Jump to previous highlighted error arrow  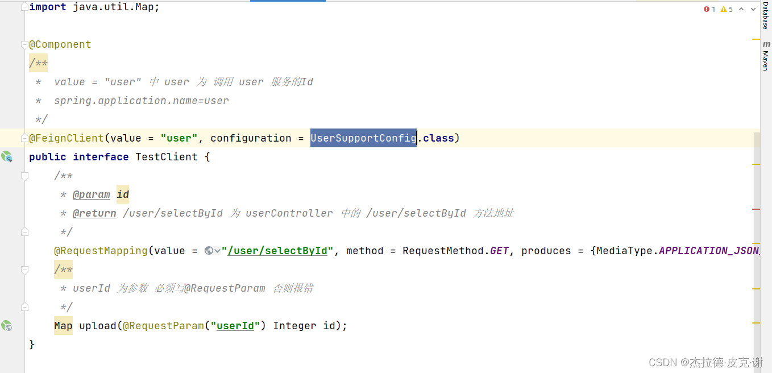[740, 9]
